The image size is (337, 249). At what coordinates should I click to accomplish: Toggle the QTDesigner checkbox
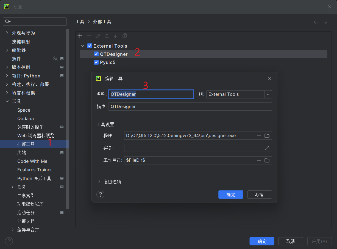coord(96,54)
